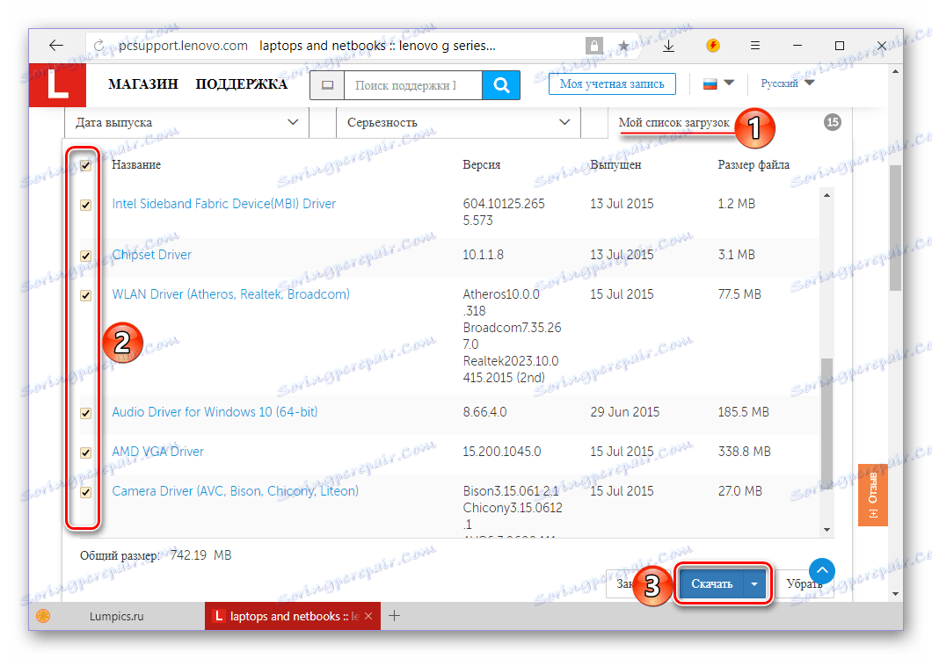Open the badge showing 15 downloads
This screenshot has height=659, width=932.
point(832,122)
